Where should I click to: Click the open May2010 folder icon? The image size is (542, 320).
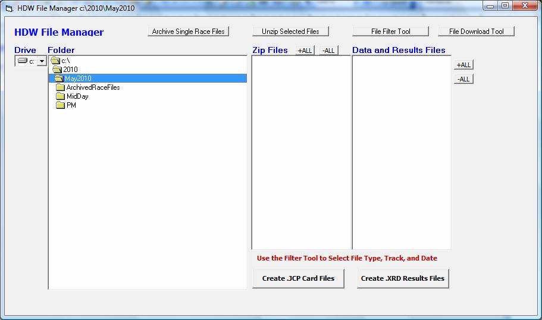coord(59,79)
